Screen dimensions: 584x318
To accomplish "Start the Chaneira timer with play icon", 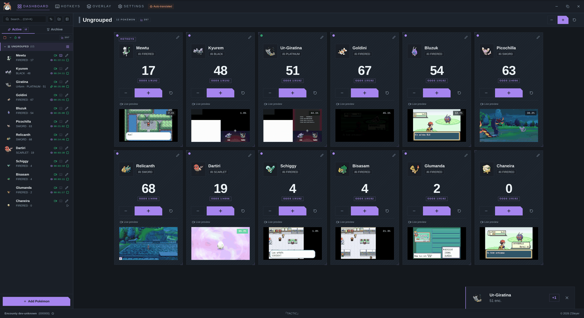I will click(x=67, y=206).
